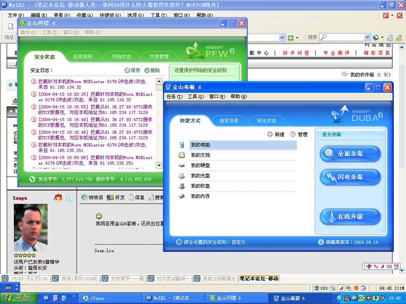Select 我的文档 in Duba shortcut list
Viewport: 406px width, 304px height.
click(x=200, y=155)
